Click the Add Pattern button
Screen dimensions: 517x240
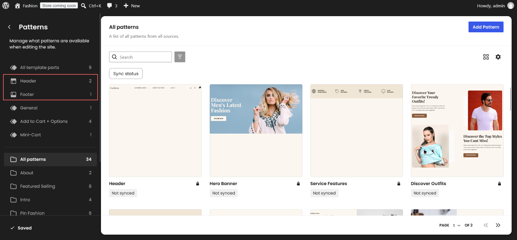pos(486,27)
